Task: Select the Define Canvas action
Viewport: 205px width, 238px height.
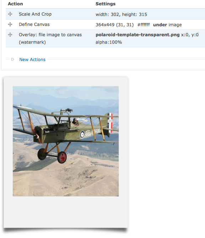Action: click(34, 25)
